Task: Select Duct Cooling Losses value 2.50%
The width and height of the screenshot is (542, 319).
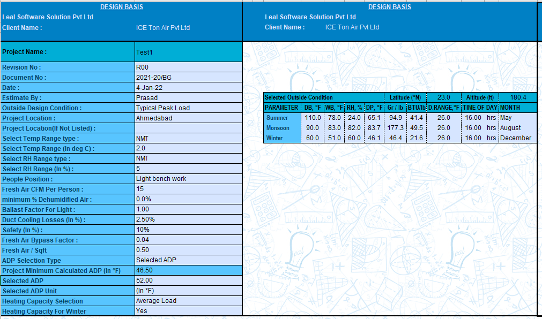Action: (x=188, y=219)
